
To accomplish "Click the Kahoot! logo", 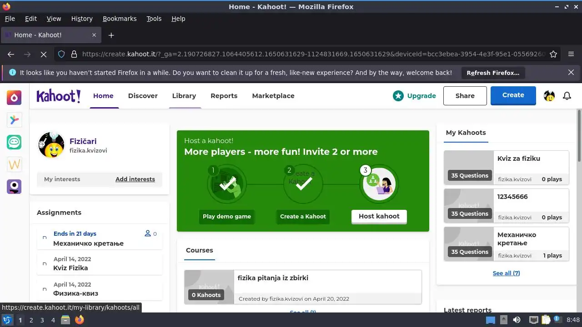I will (59, 96).
